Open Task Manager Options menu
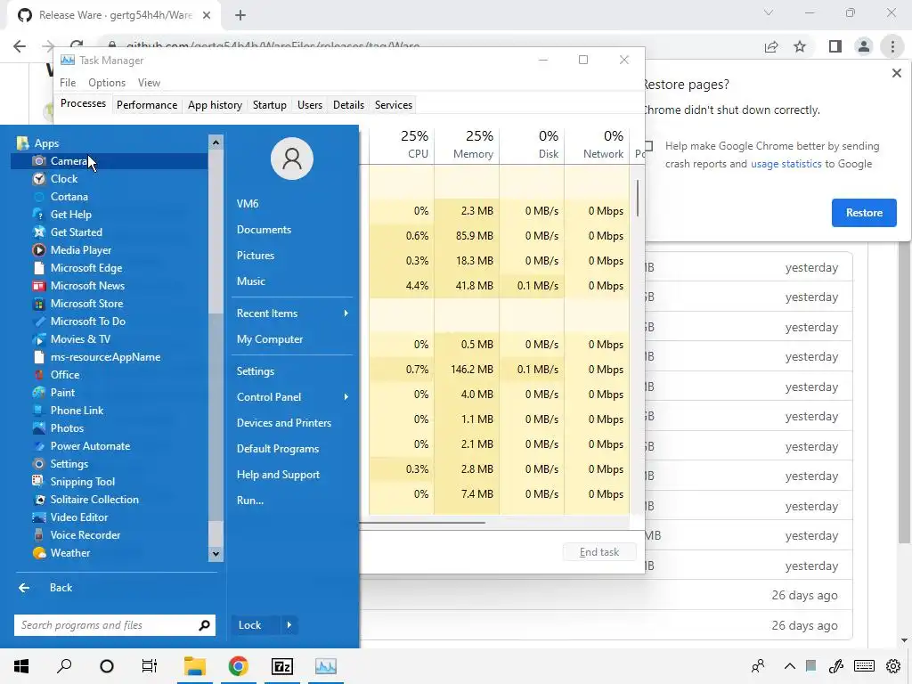 [107, 83]
